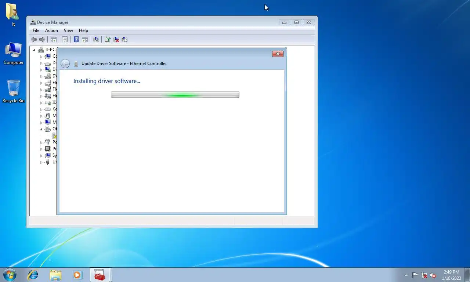
Task: Click the Forward arrow in Device Manager toolbar
Action: [42, 39]
